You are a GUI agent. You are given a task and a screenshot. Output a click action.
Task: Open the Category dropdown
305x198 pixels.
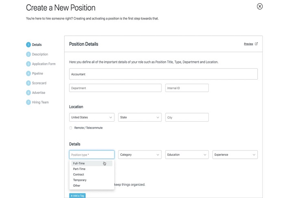(x=140, y=155)
